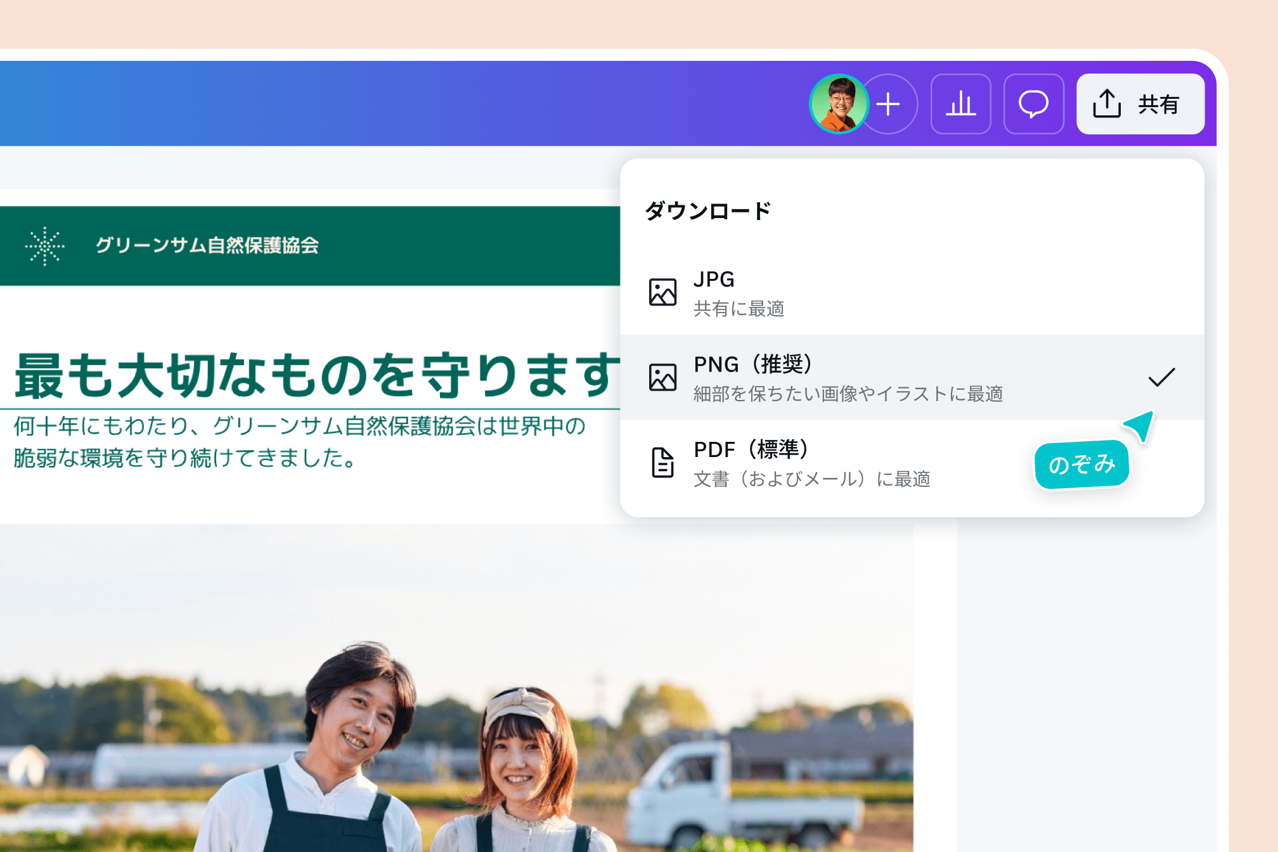The height and width of the screenshot is (852, 1278).
Task: Click the JPG image thumbnail icon
Action: click(x=662, y=293)
